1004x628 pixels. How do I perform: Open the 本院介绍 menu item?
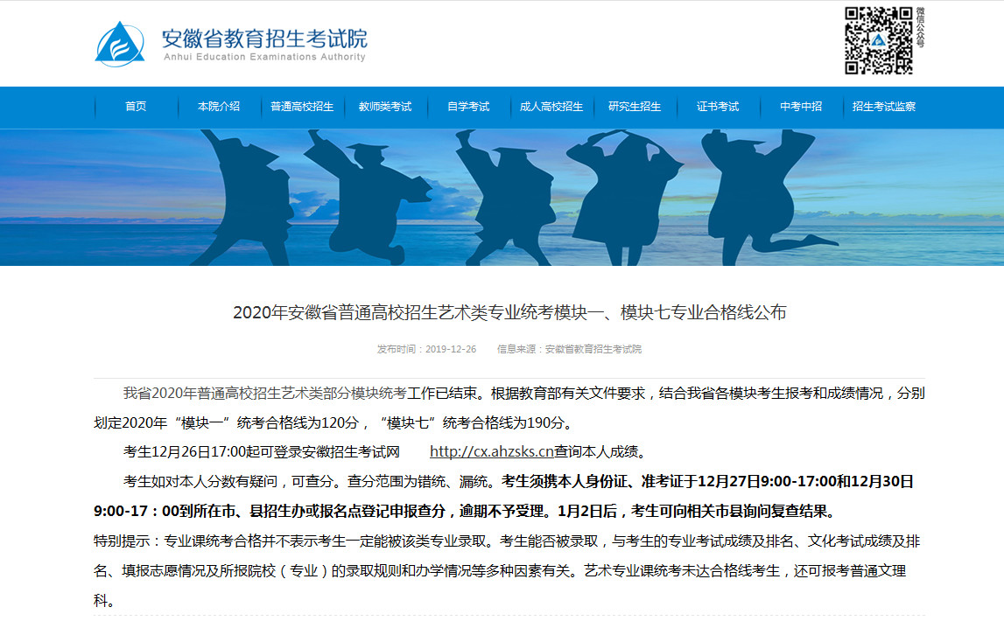[219, 107]
